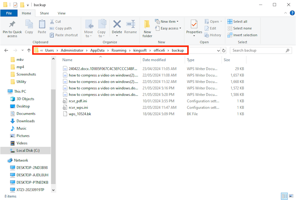Open Downloads in navigation pane
Screen dimensions: 296x200
click(26, 121)
